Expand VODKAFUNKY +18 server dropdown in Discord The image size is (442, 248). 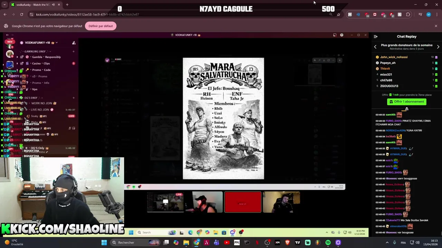57,43
